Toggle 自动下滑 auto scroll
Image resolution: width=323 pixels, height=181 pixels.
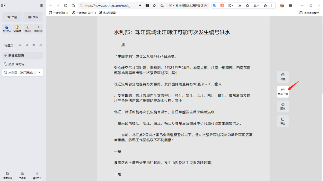pyautogui.click(x=283, y=92)
